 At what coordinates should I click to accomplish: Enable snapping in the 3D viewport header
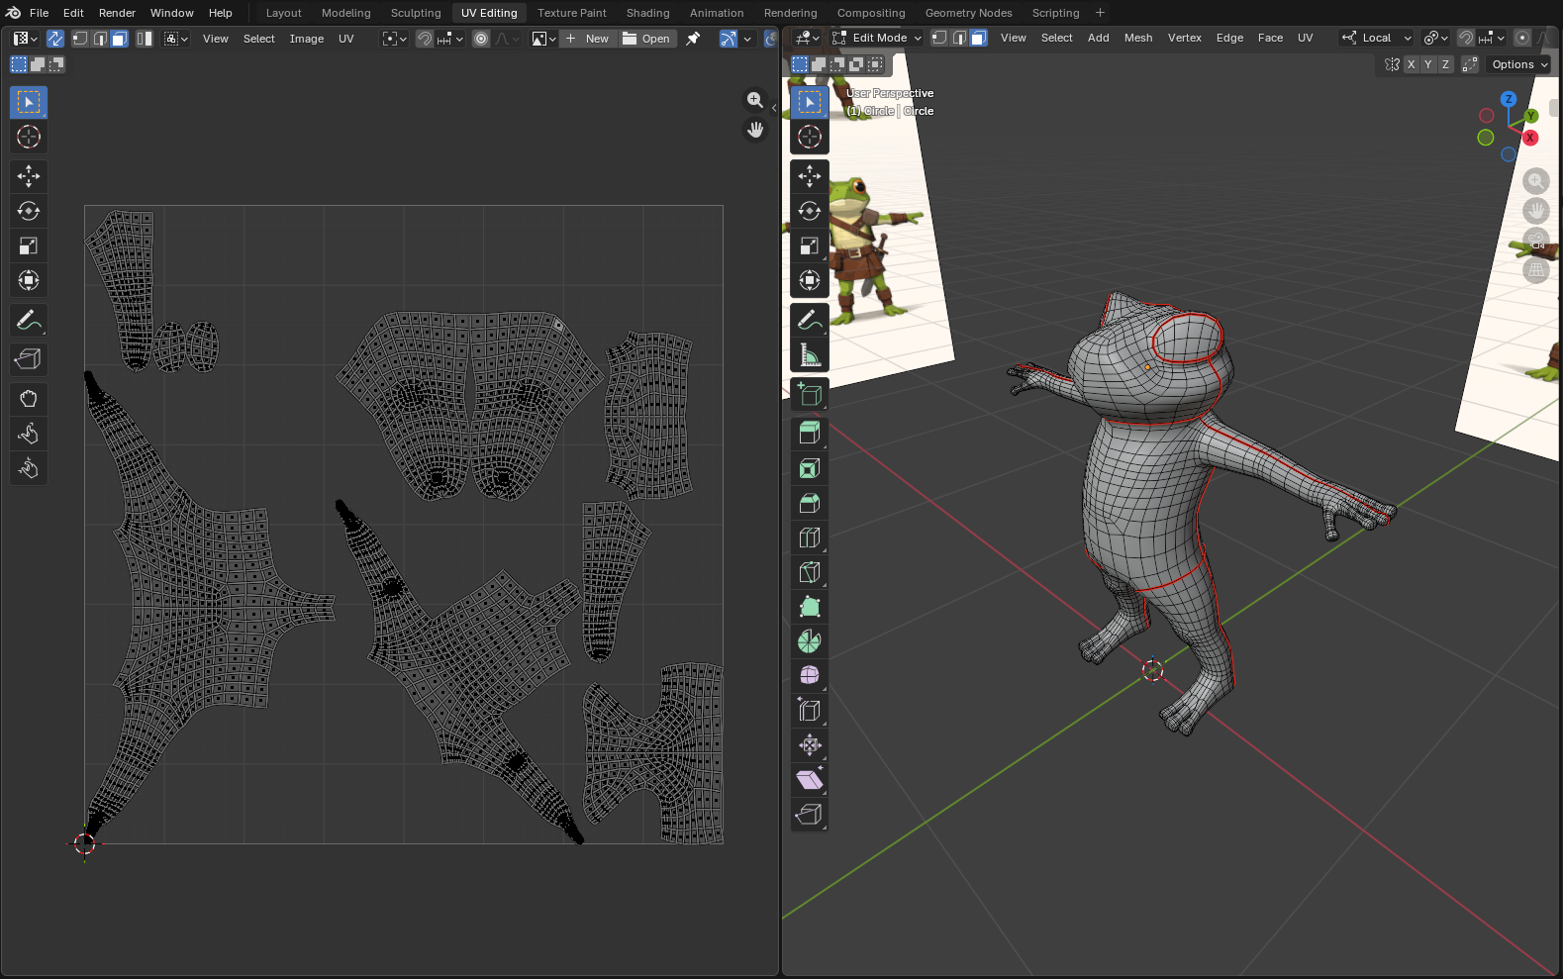point(1466,38)
